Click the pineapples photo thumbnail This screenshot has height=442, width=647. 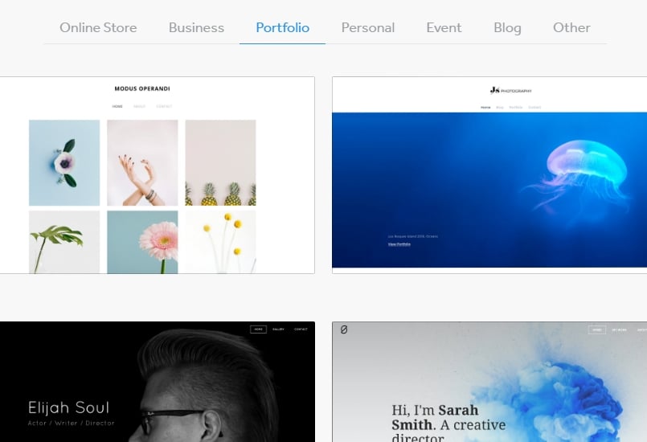[x=220, y=162]
